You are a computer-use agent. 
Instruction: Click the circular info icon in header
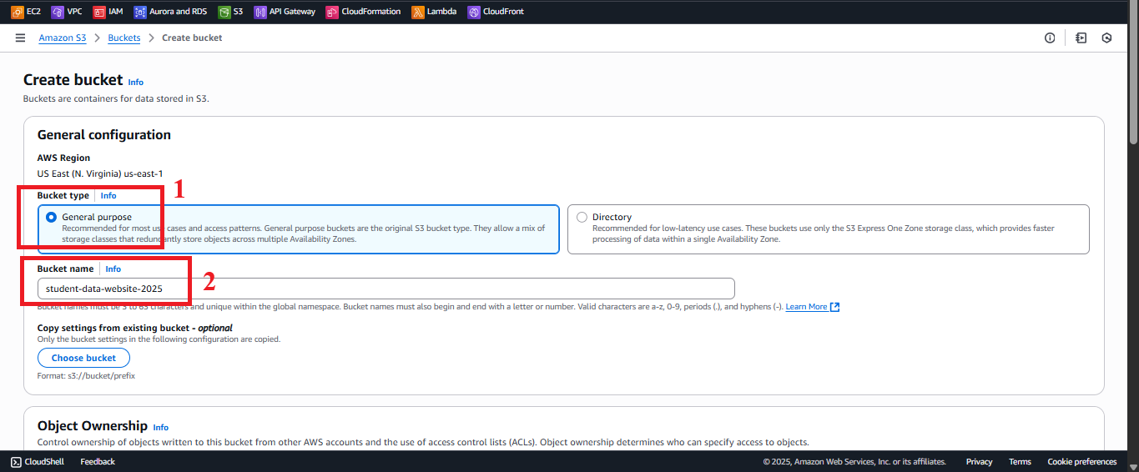1050,38
